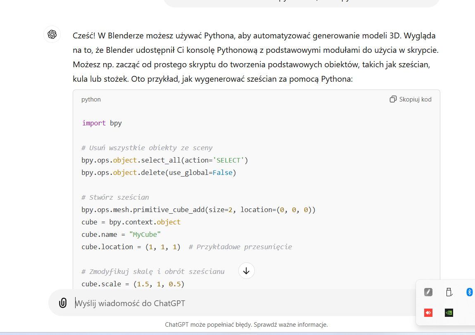Click the 'cube.name = "MyCube"' line
Viewport: 475px width, 335px height.
(x=121, y=234)
